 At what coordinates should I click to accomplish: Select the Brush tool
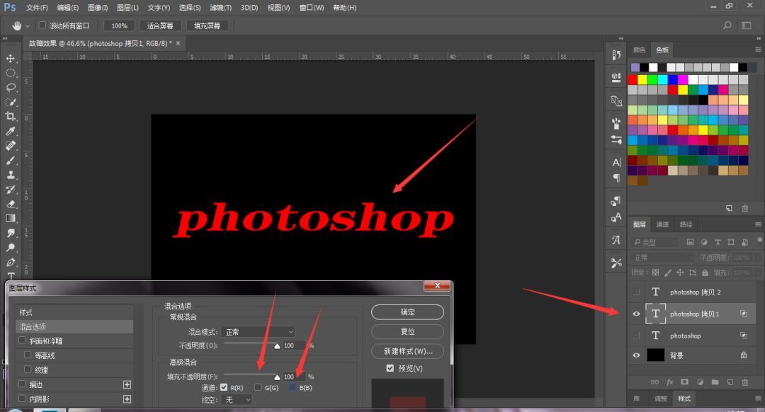(x=10, y=161)
